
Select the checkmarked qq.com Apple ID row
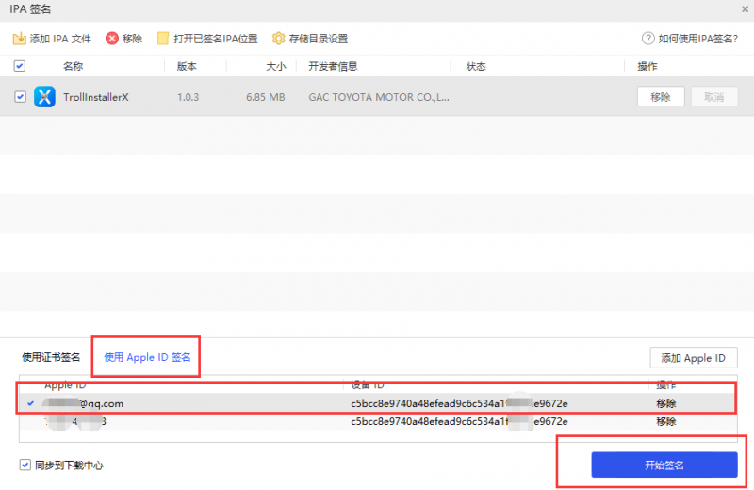coord(378,403)
